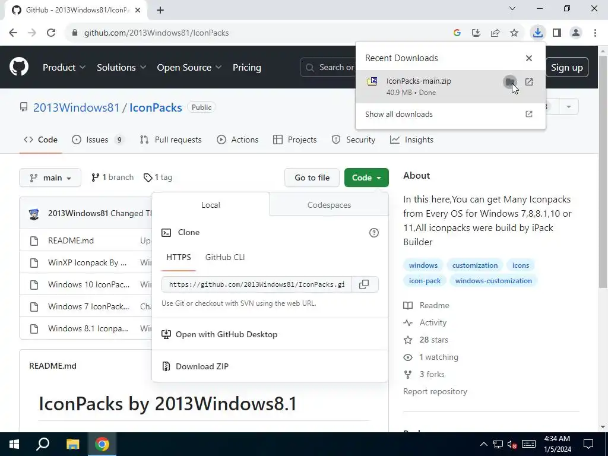Expand the Product menu
This screenshot has width=608, height=456.
64,68
